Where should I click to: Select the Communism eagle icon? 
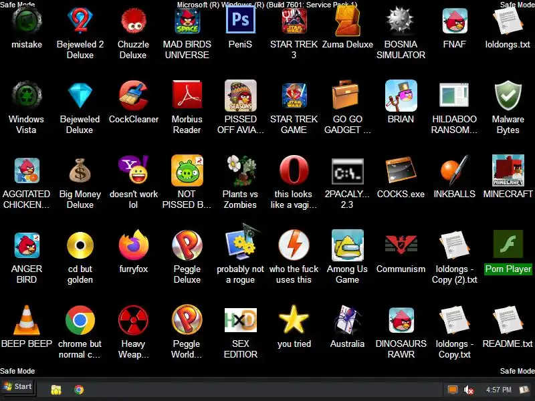coord(401,245)
